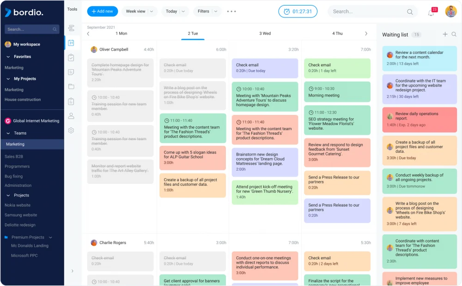Select the 3 Wed day tab

pos(265,34)
